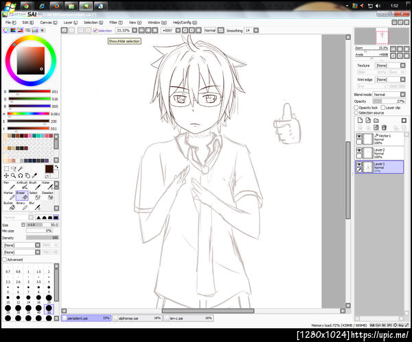Image resolution: width=412 pixels, height=342 pixels.
Task: Toggle the swatches panel icon
Action: (35, 30)
